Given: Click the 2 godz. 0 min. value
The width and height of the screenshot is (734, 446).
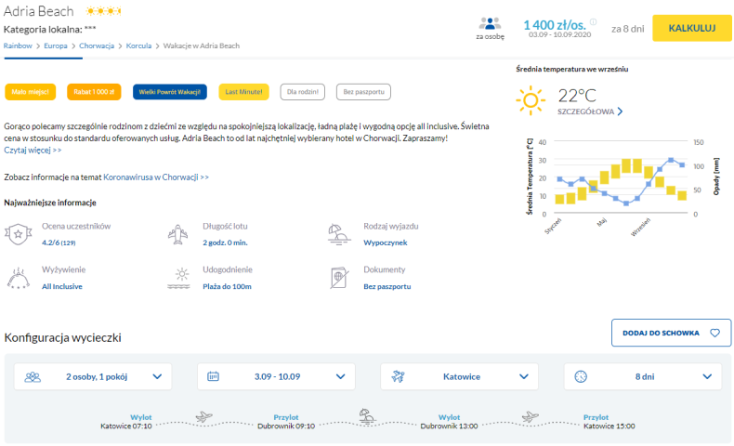Looking at the screenshot, I should pyautogui.click(x=225, y=243).
